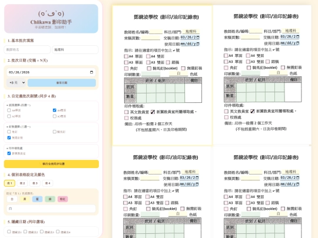
Task: Open 使用日期 calendar icon in top-right form
Action: point(297,43)
